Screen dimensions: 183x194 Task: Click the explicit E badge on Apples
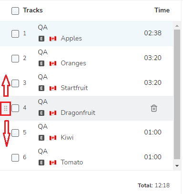(x=41, y=39)
